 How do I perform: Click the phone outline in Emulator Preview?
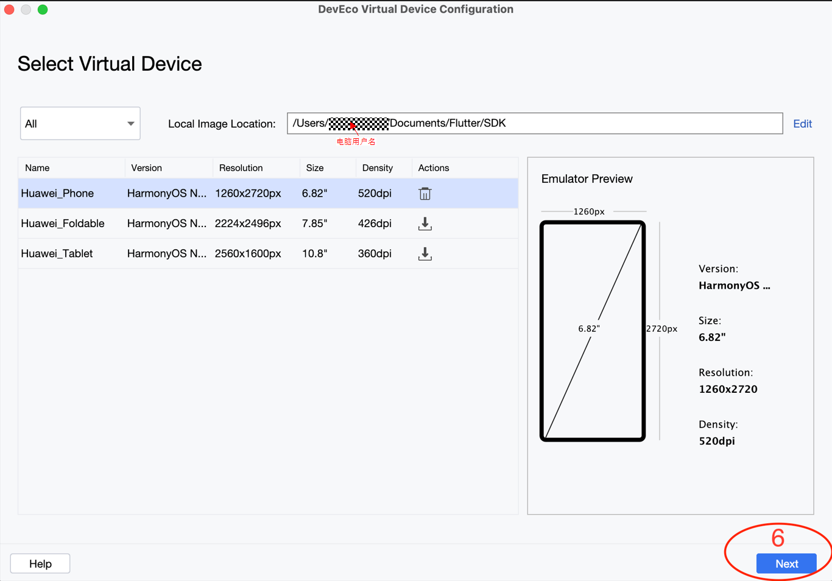(x=592, y=331)
